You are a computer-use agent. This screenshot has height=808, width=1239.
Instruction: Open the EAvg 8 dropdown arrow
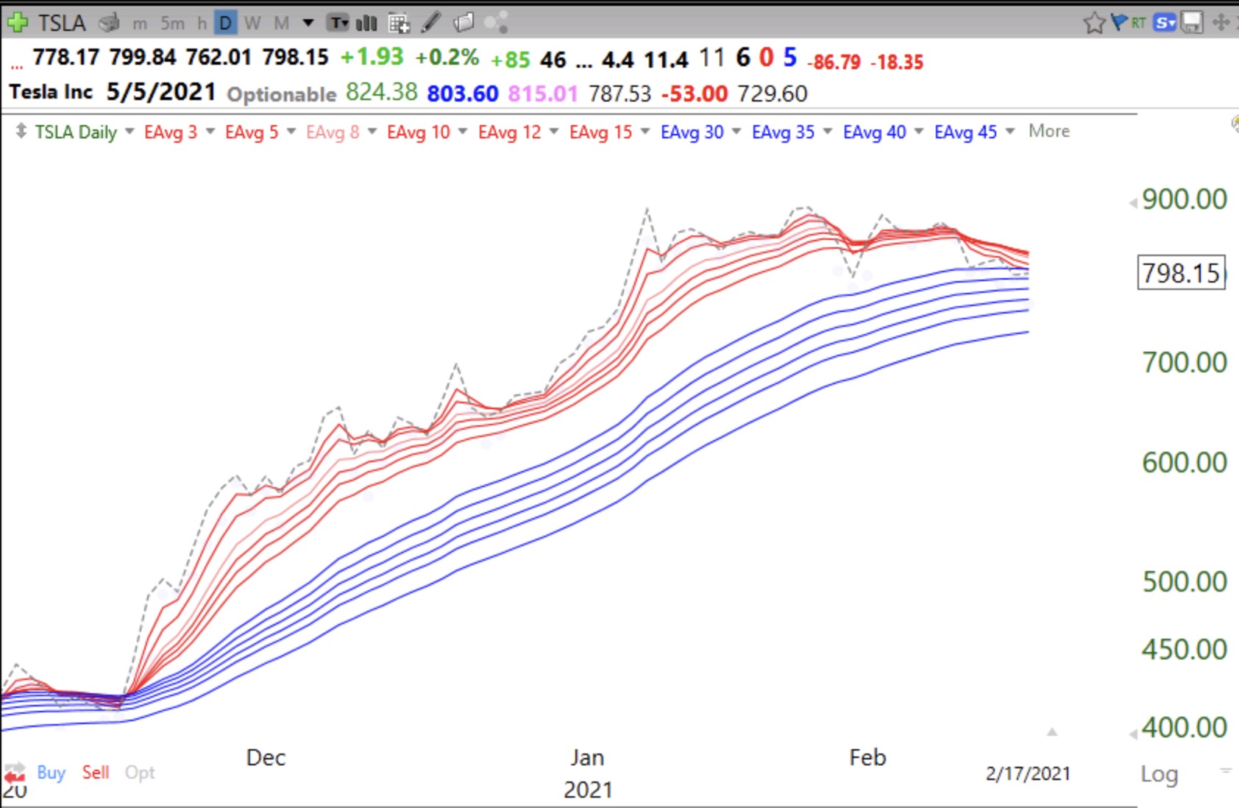pos(372,131)
